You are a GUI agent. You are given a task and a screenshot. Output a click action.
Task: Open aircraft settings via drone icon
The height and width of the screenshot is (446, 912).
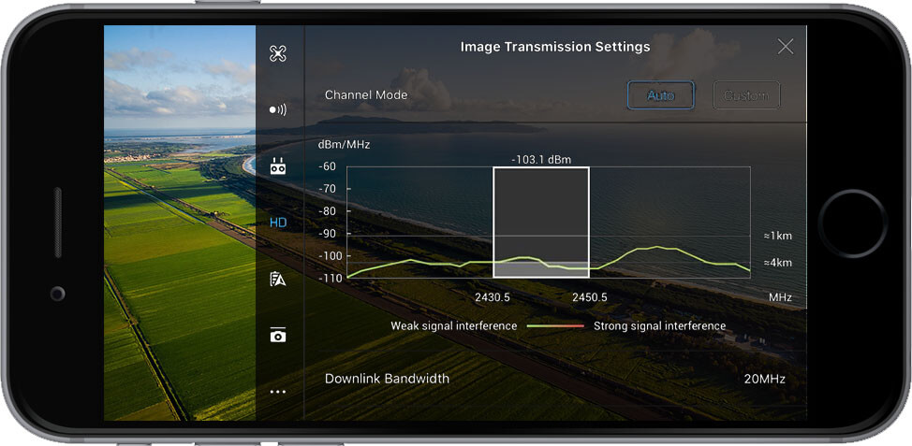point(277,54)
